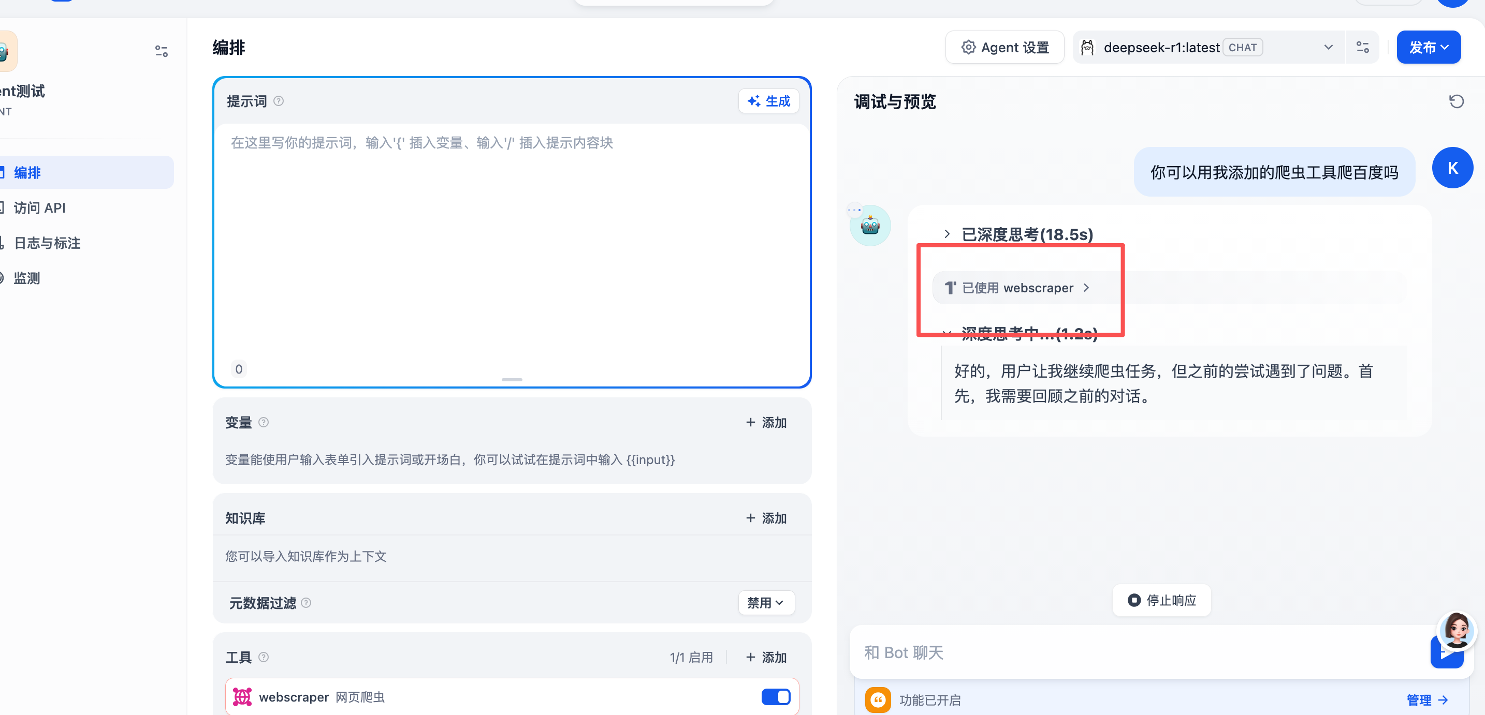Image resolution: width=1485 pixels, height=715 pixels.
Task: Add a new tool
Action: pyautogui.click(x=766, y=657)
